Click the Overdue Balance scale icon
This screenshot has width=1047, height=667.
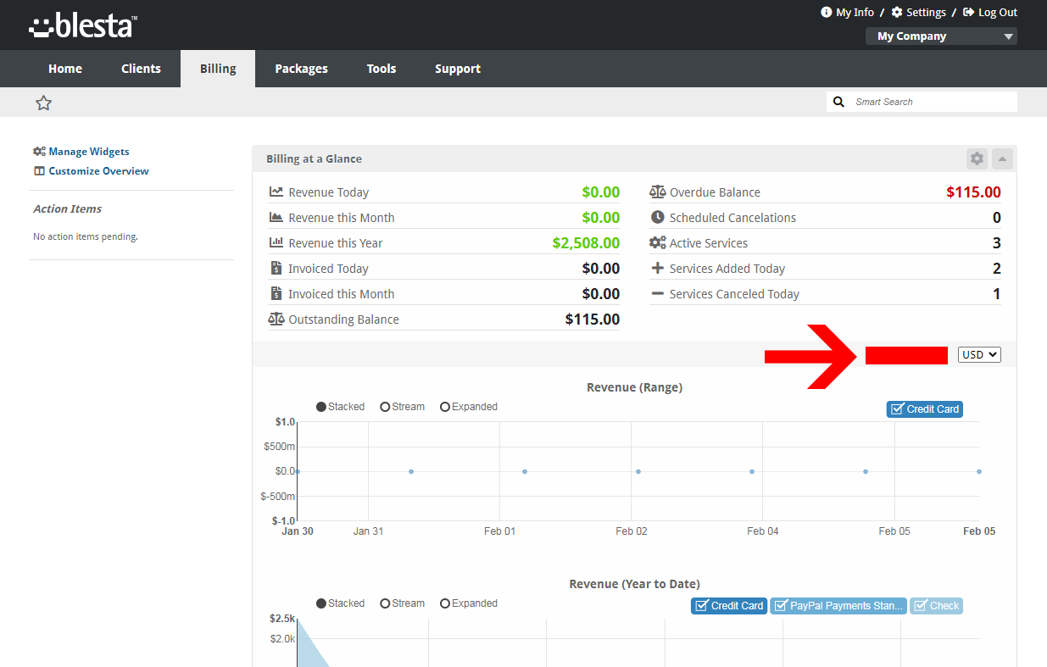click(658, 192)
